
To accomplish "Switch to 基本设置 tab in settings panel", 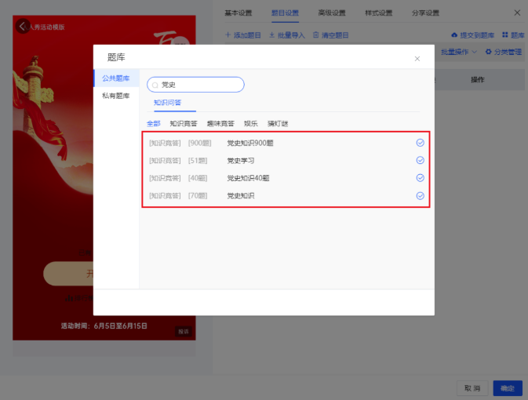I will (238, 13).
